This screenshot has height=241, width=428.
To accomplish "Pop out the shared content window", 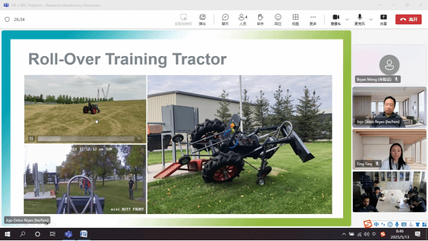I will click(x=202, y=20).
